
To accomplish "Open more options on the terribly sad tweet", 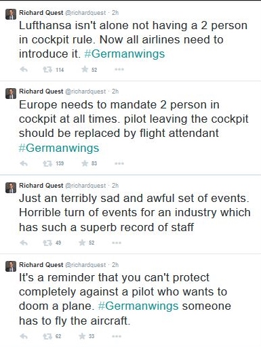I will point(117,243).
